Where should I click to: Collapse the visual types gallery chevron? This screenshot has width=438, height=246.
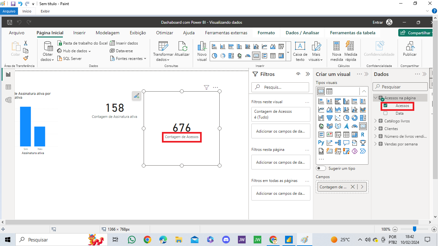click(364, 91)
